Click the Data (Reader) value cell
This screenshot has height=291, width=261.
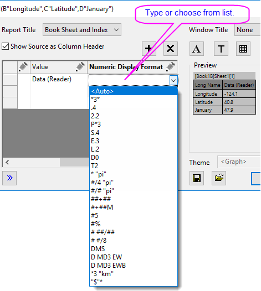coord(59,79)
